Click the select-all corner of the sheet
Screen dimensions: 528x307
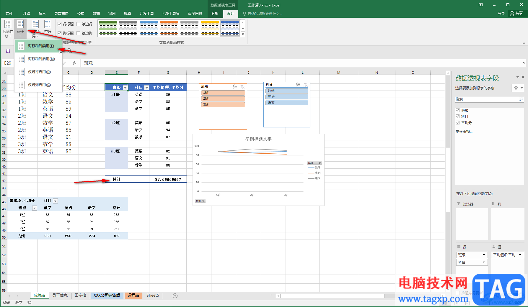4,72
